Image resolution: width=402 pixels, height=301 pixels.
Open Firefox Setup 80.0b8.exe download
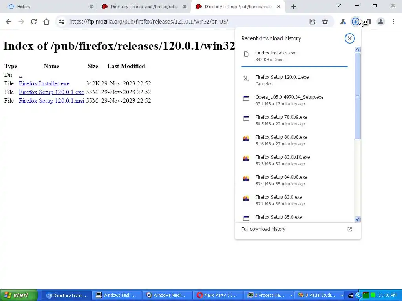click(294, 140)
